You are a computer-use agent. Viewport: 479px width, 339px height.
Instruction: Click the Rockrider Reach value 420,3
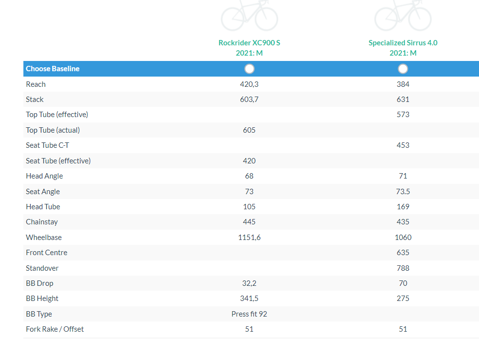click(249, 84)
